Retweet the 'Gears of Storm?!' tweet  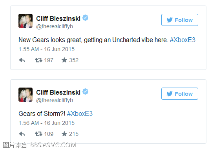[38, 134]
